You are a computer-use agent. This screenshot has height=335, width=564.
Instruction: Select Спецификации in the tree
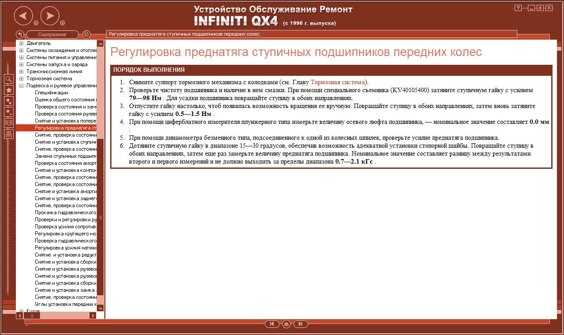click(52, 93)
